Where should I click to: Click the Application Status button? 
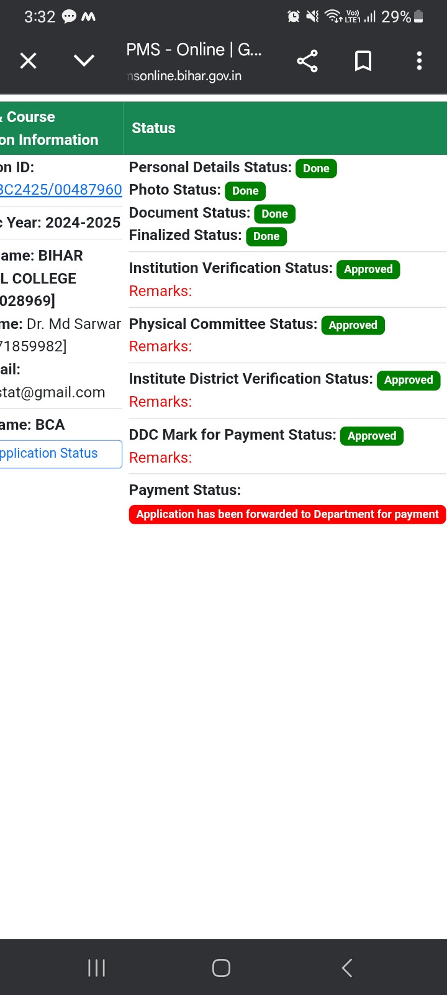click(x=61, y=454)
